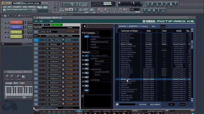
Task: Click the Refresh button in Voice Library
Action: click(163, 26)
